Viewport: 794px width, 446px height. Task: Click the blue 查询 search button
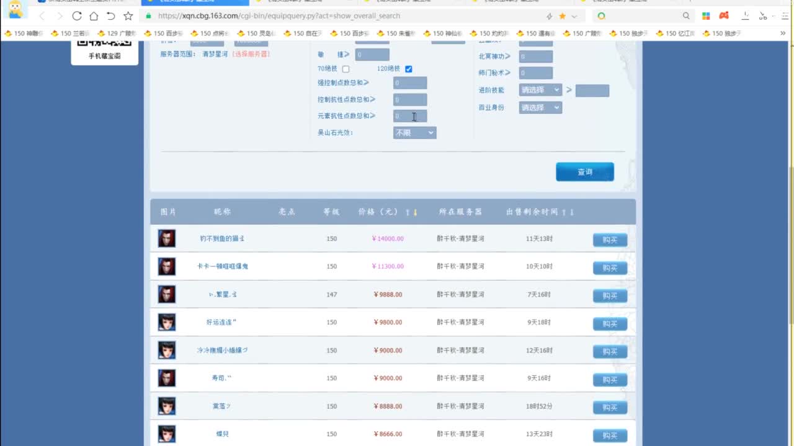pos(584,172)
